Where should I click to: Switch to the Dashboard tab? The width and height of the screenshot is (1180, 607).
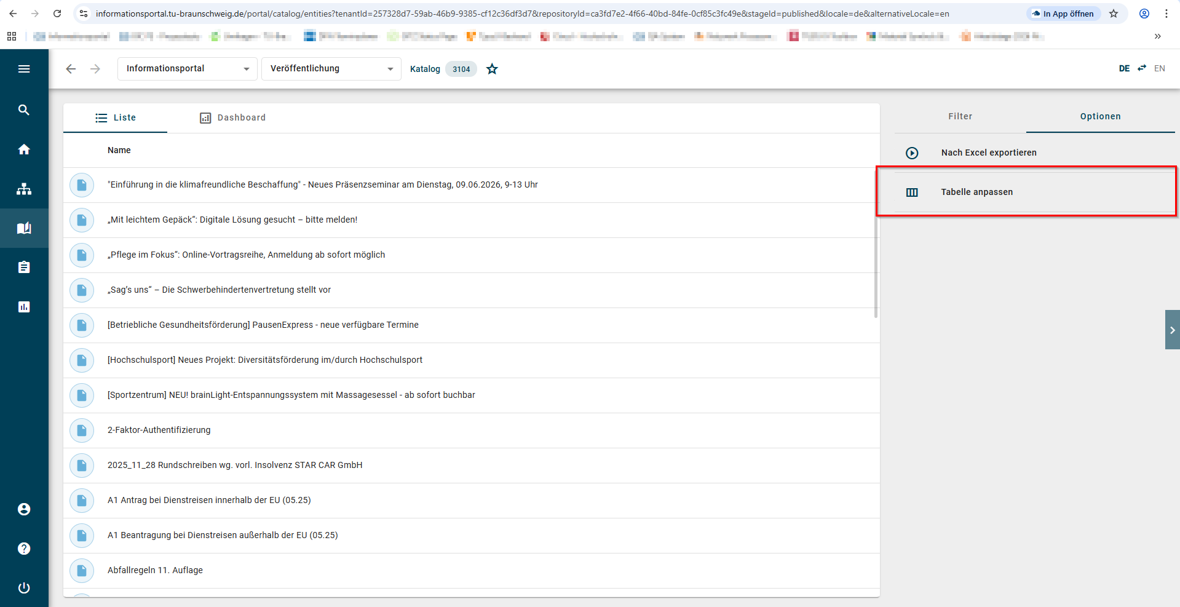pyautogui.click(x=233, y=117)
